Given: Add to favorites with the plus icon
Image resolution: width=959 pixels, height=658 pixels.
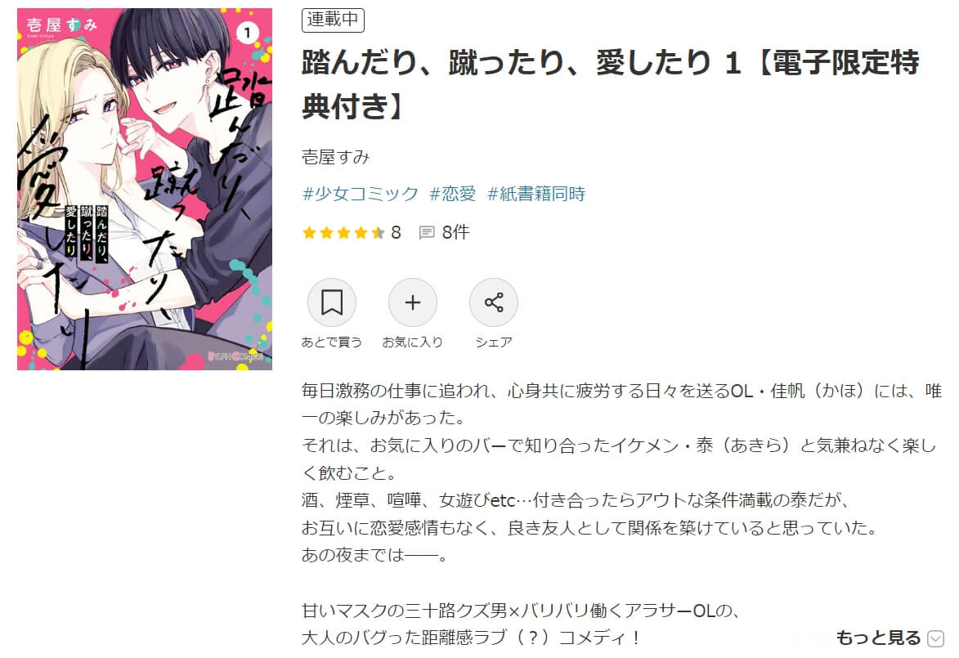Looking at the screenshot, I should pos(413,302).
